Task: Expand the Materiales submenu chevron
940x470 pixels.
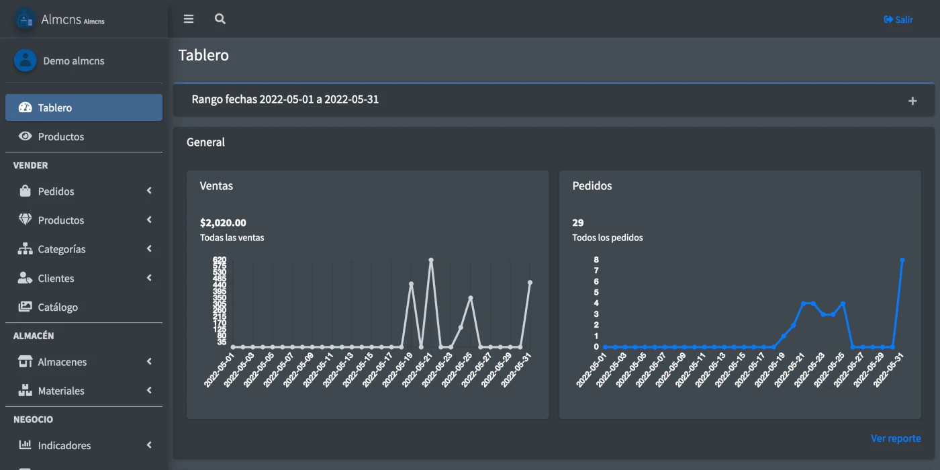Action: pos(149,391)
